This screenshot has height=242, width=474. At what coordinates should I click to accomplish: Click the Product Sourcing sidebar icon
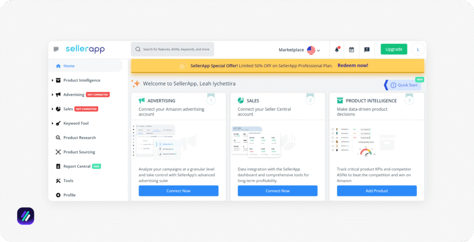click(x=58, y=152)
